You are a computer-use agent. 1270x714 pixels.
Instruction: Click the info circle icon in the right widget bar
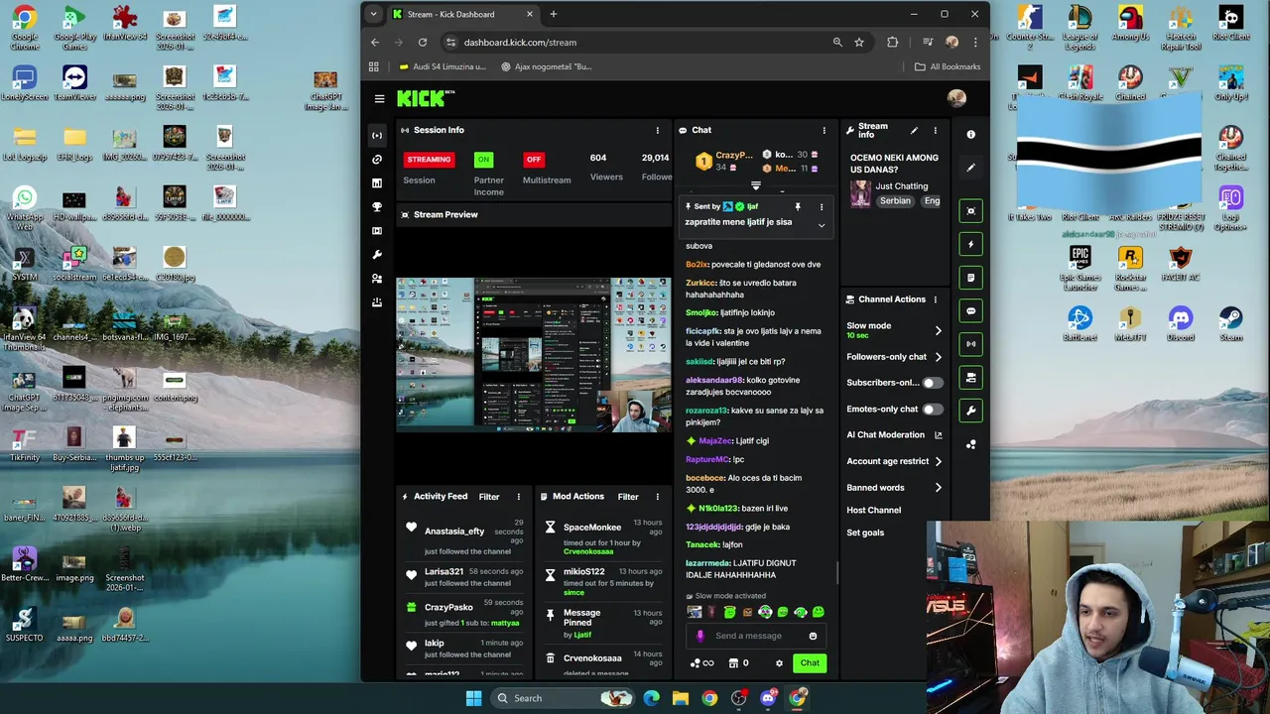tap(970, 135)
